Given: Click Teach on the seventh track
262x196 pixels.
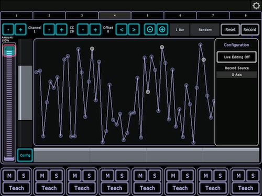Looking at the screenshot, I should coord(213,188).
